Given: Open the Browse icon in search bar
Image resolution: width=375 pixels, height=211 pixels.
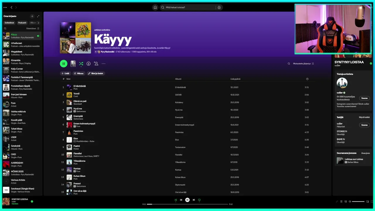Looking at the screenshot, I should [219, 7].
